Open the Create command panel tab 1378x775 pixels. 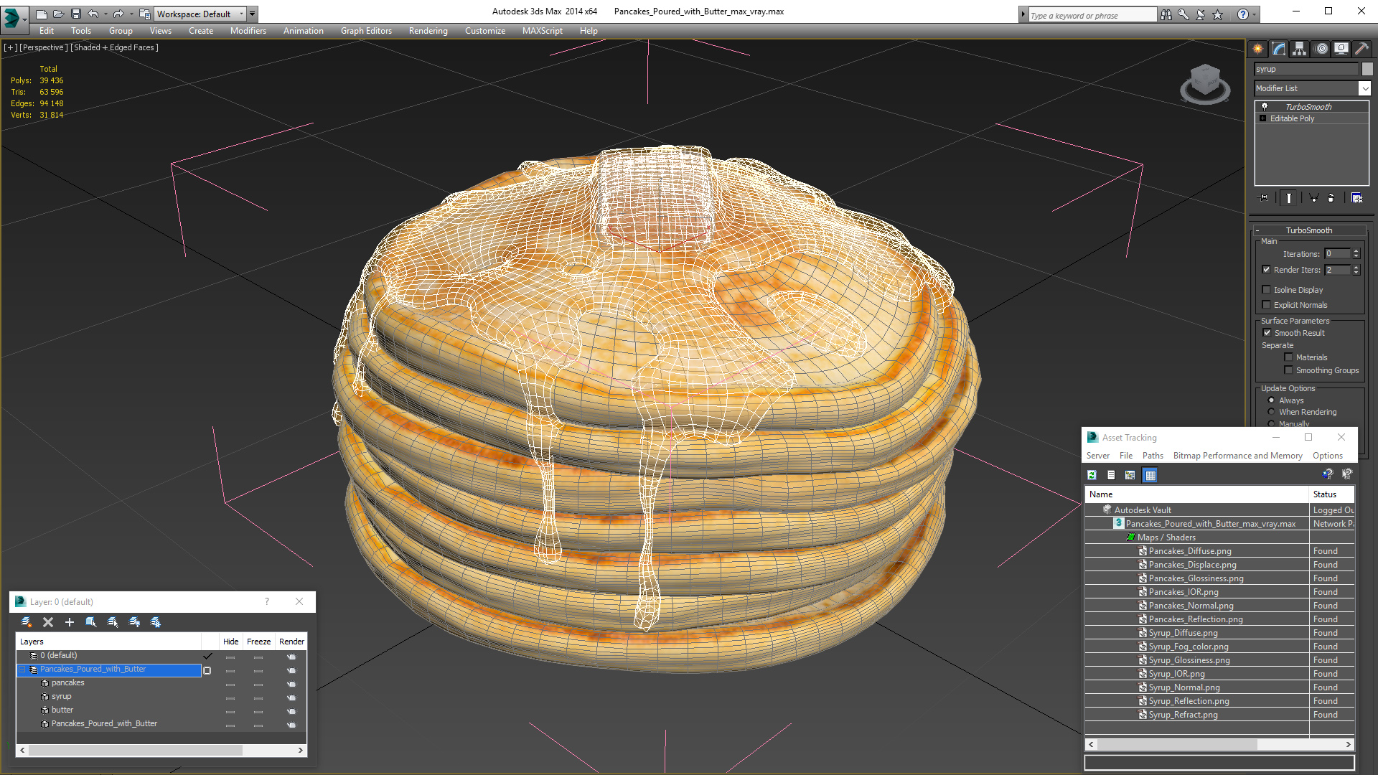1258,49
